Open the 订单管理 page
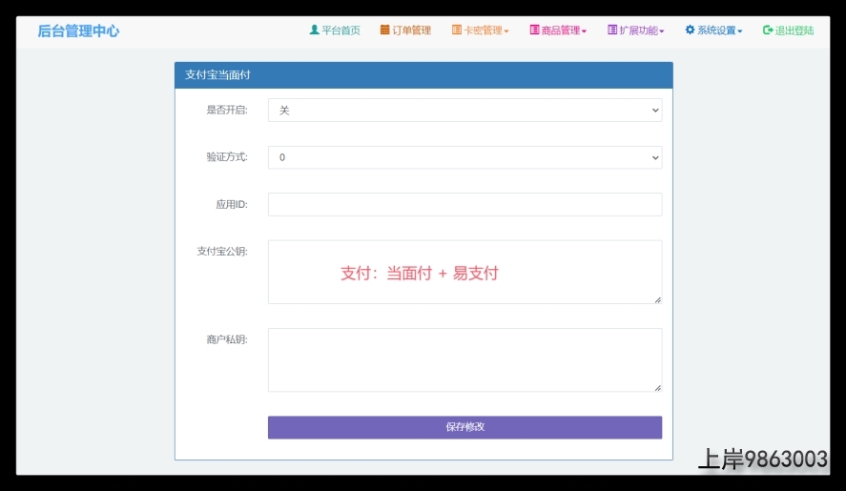The height and width of the screenshot is (491, 846). pyautogui.click(x=405, y=31)
